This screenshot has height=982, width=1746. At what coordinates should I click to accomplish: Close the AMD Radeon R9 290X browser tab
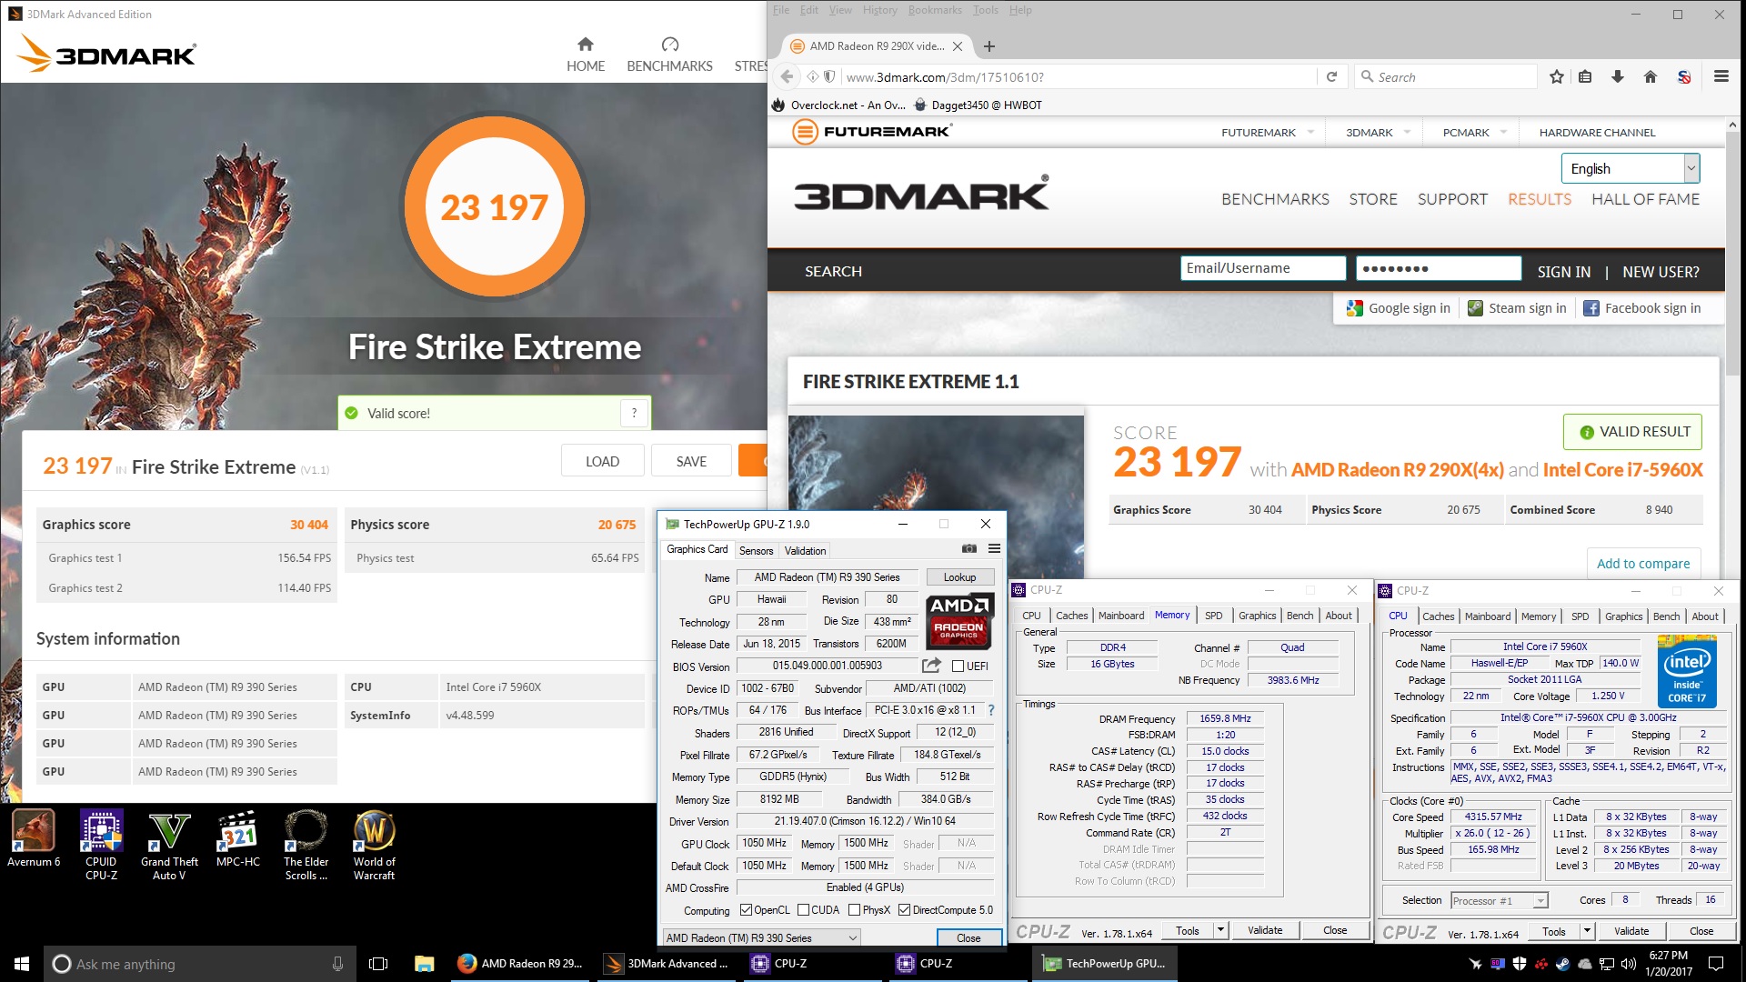point(958,46)
